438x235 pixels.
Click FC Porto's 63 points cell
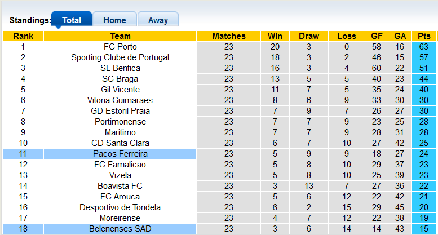pos(424,47)
